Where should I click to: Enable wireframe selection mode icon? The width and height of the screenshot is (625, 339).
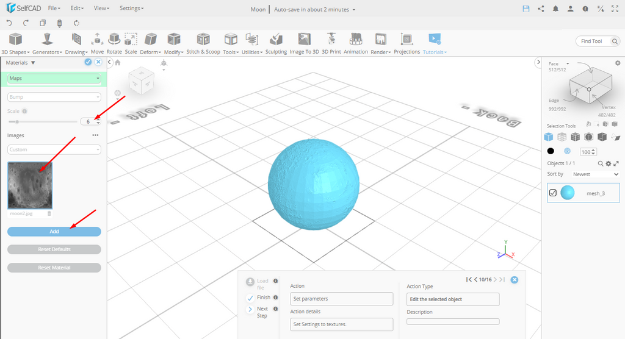(562, 137)
